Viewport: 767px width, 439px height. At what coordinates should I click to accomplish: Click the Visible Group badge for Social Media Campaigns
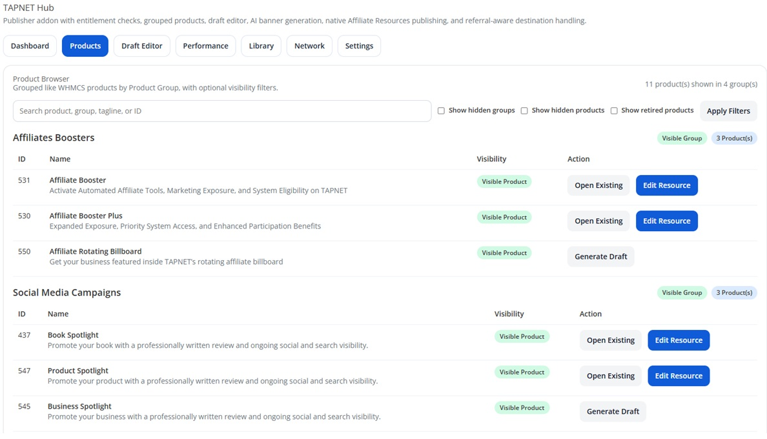click(681, 292)
